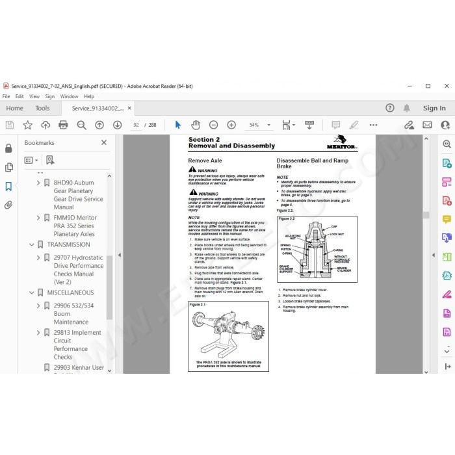The image size is (455, 455).
Task: Open the File menu
Action: coord(6,96)
